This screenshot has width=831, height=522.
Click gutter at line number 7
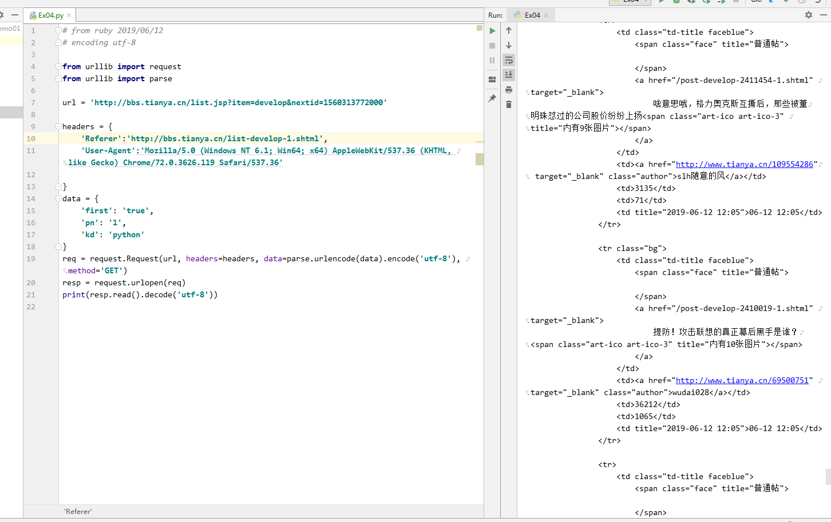pos(33,102)
